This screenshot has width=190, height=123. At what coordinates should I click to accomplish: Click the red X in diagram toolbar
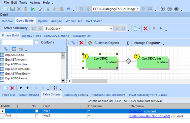click(81, 43)
